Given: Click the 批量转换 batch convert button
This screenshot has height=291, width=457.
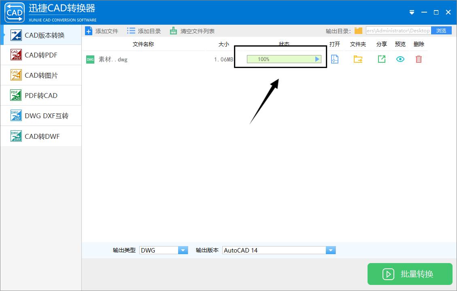Looking at the screenshot, I should pos(410,274).
